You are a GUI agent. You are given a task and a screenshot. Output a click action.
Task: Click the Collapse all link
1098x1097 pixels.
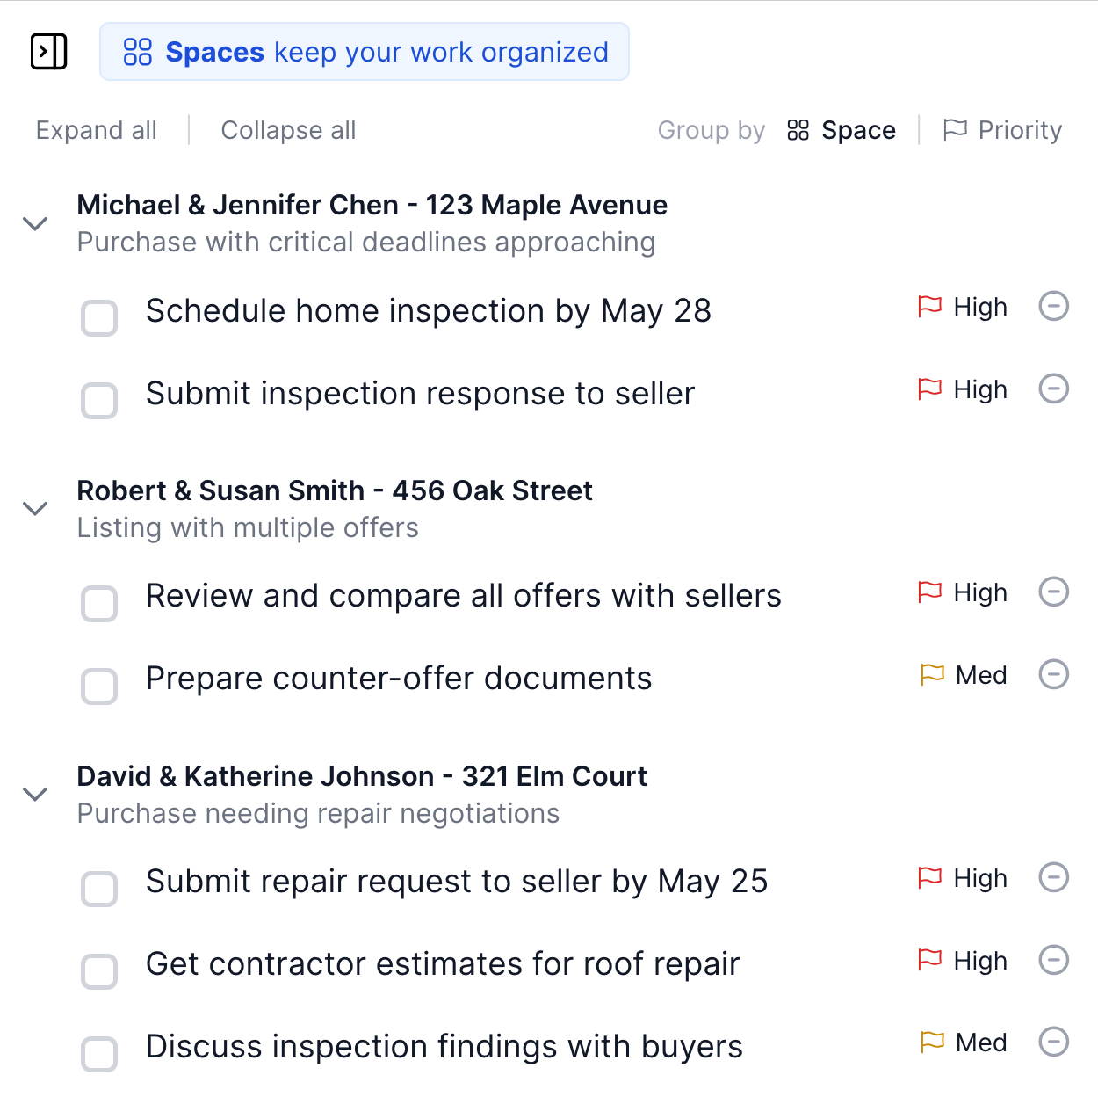(x=288, y=130)
